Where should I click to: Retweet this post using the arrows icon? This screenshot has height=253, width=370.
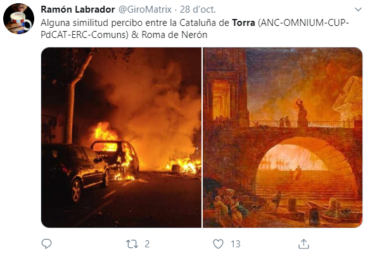[132, 244]
